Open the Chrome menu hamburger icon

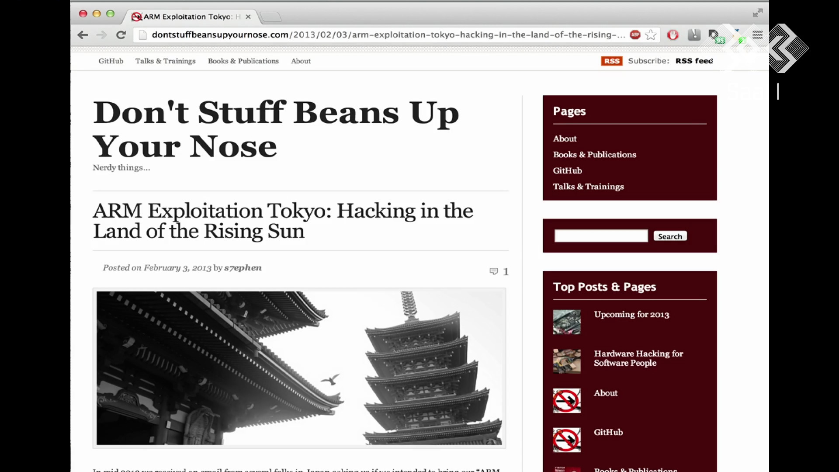pyautogui.click(x=757, y=35)
